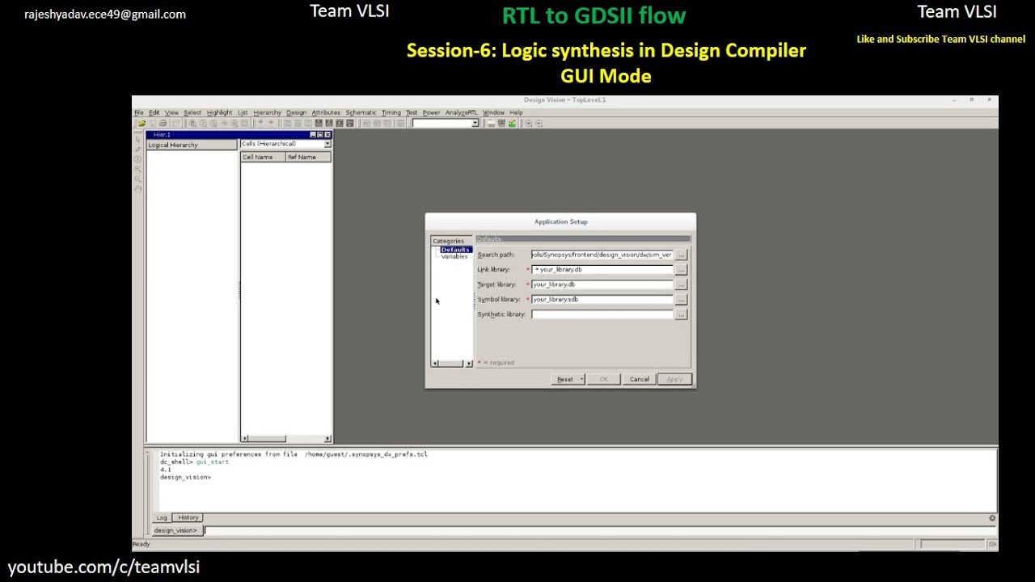Close the Hier.1 sub-window
This screenshot has width=1035, height=582.
click(x=327, y=135)
